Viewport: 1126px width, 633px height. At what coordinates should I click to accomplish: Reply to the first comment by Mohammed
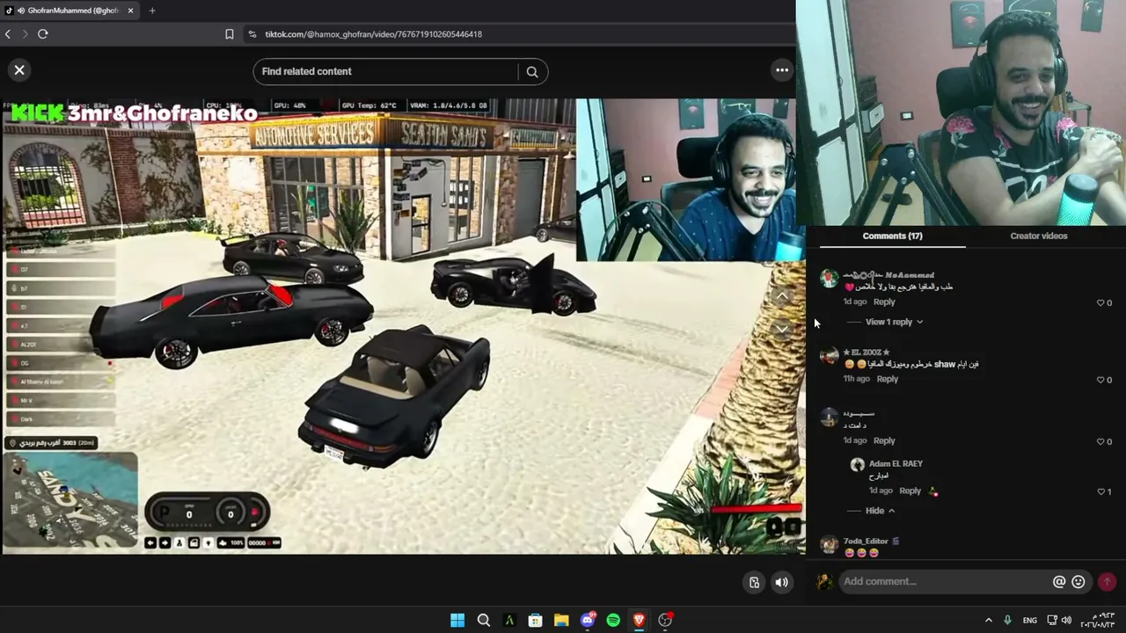884,302
